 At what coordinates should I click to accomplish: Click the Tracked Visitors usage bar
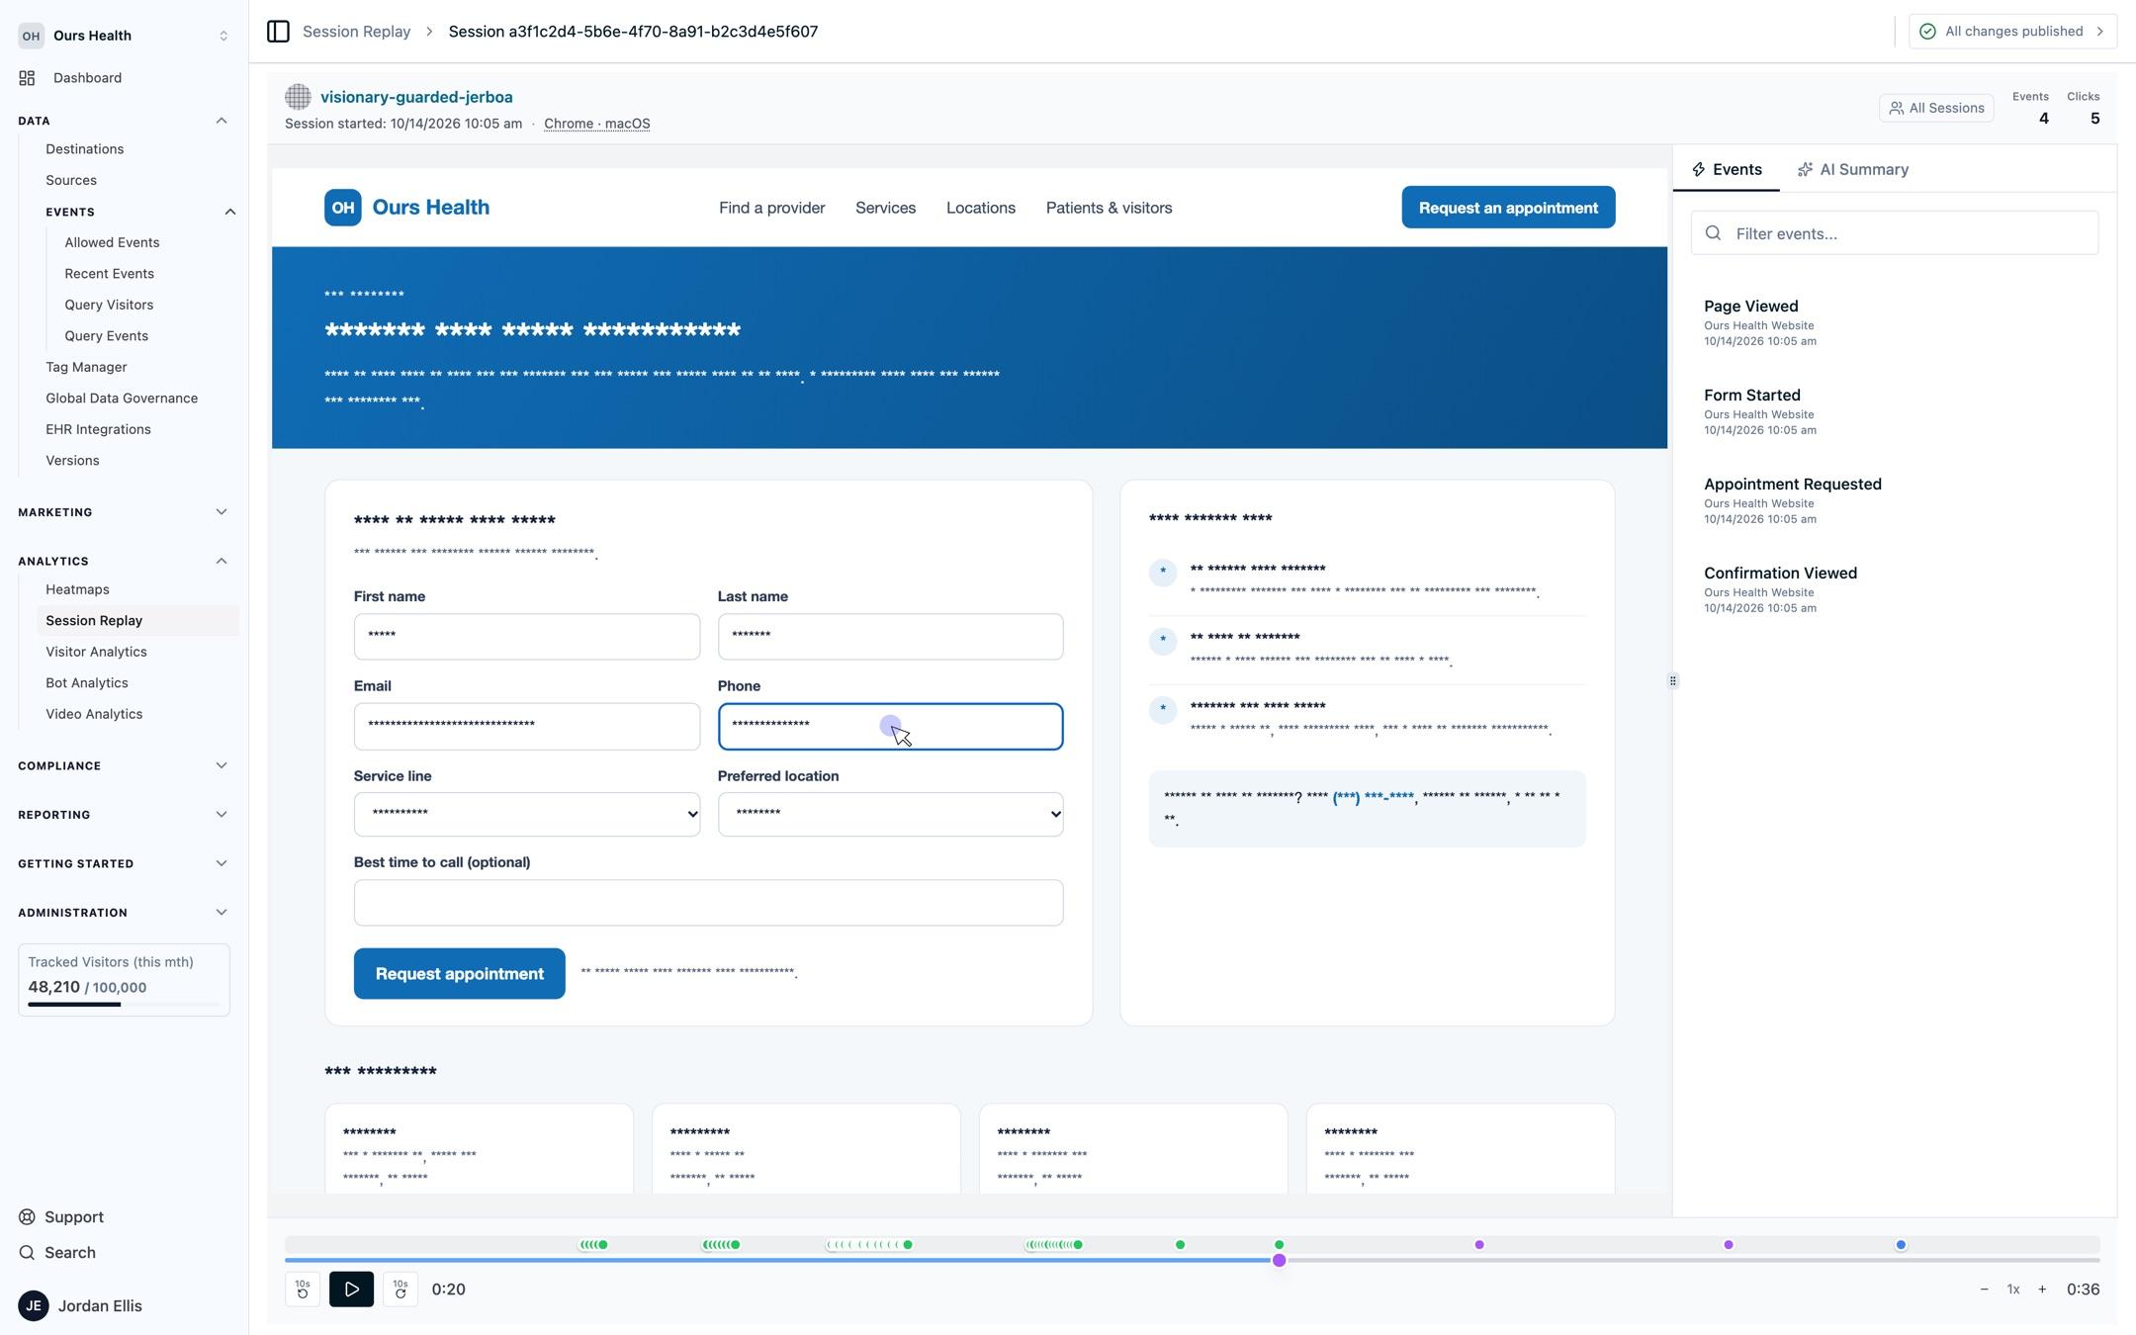124,1005
